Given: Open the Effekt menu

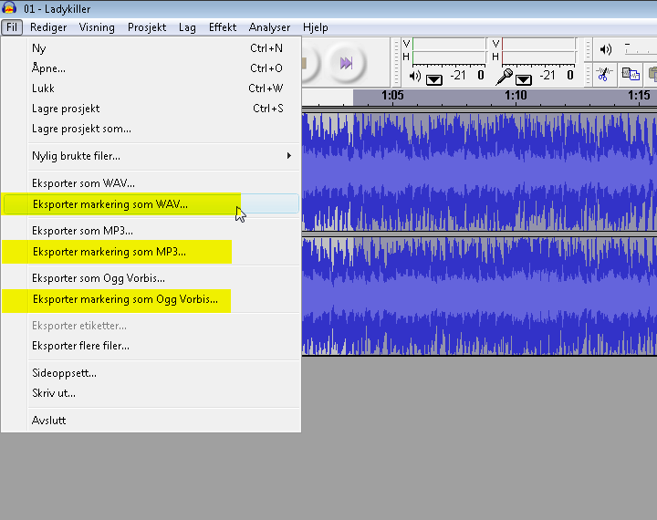Looking at the screenshot, I should [222, 27].
